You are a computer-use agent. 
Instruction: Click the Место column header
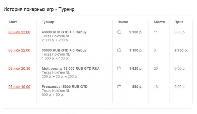159,22
